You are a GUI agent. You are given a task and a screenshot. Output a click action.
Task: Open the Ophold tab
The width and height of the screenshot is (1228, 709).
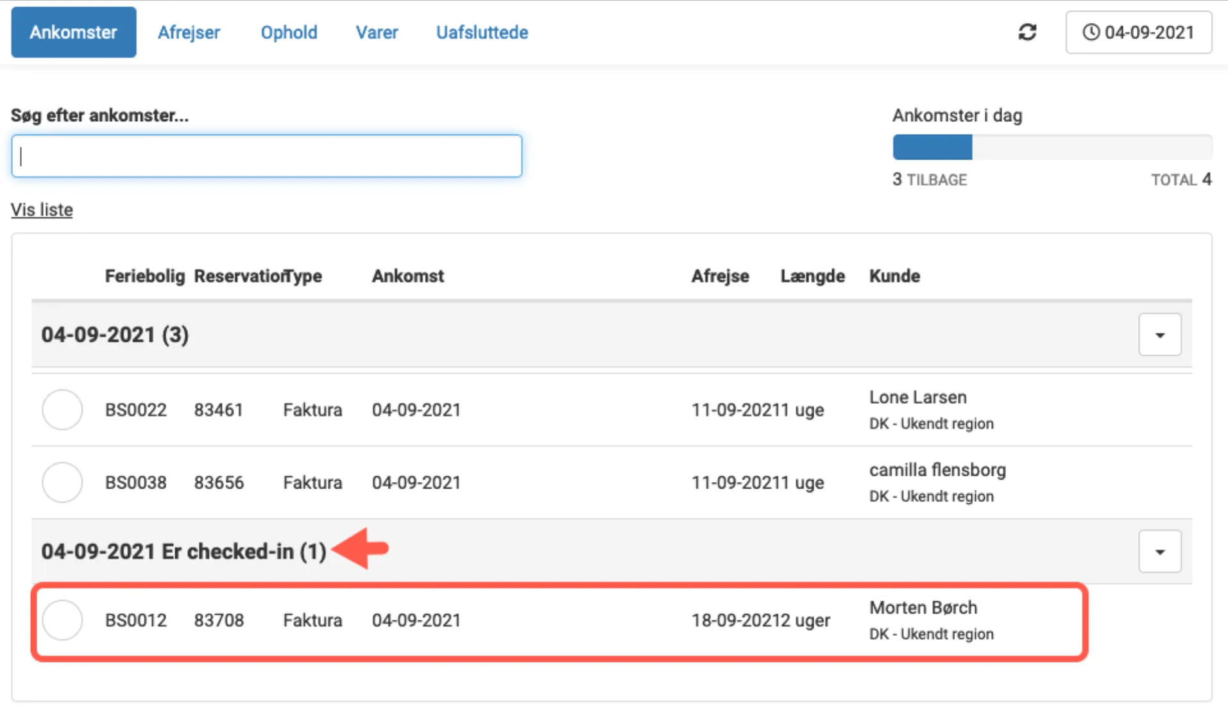pos(289,32)
